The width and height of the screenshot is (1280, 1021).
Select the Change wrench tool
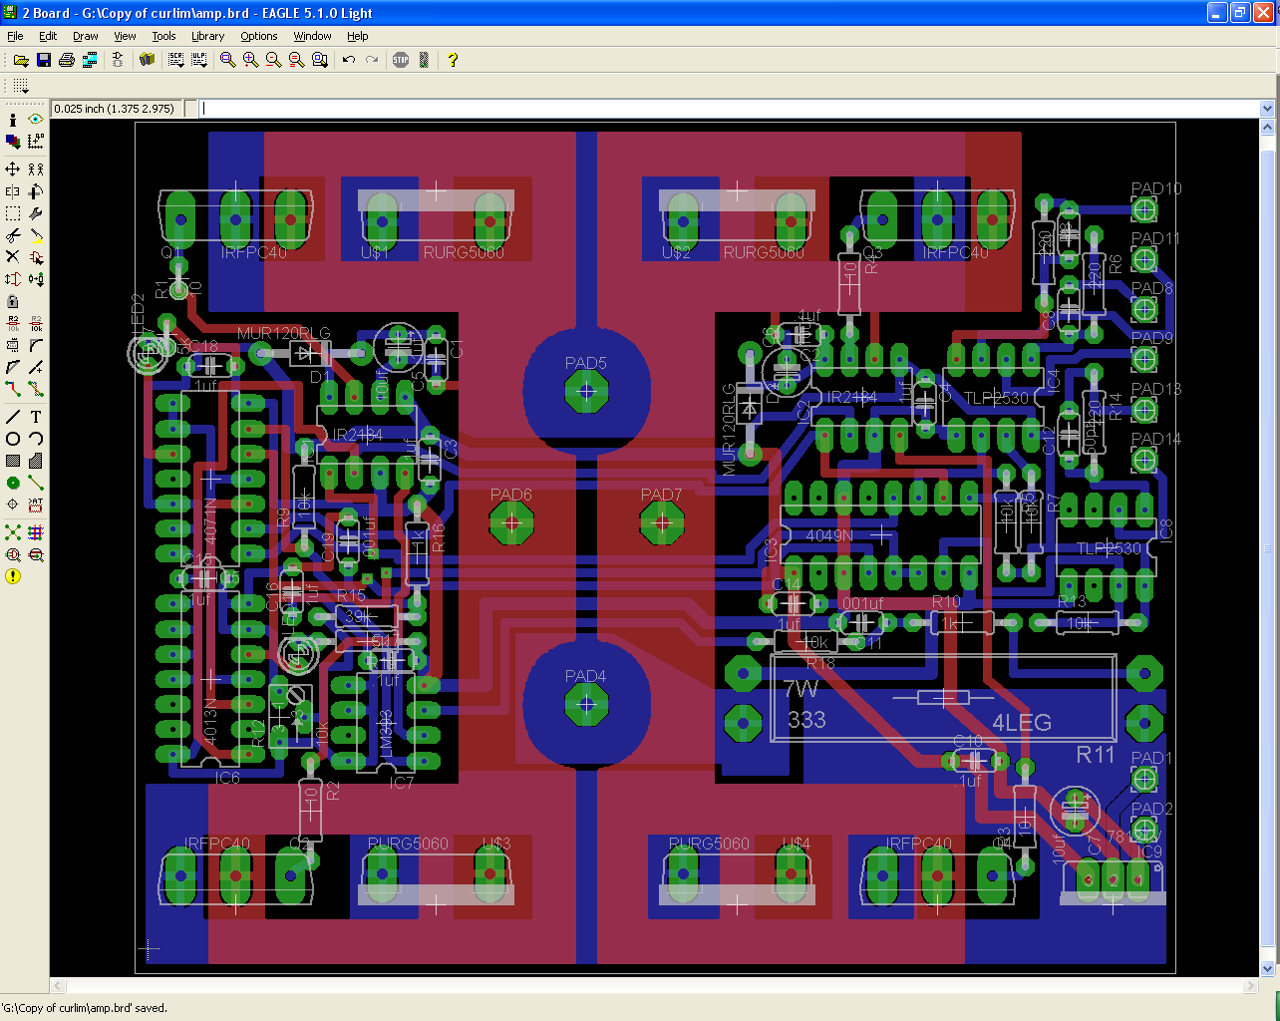coord(36,213)
